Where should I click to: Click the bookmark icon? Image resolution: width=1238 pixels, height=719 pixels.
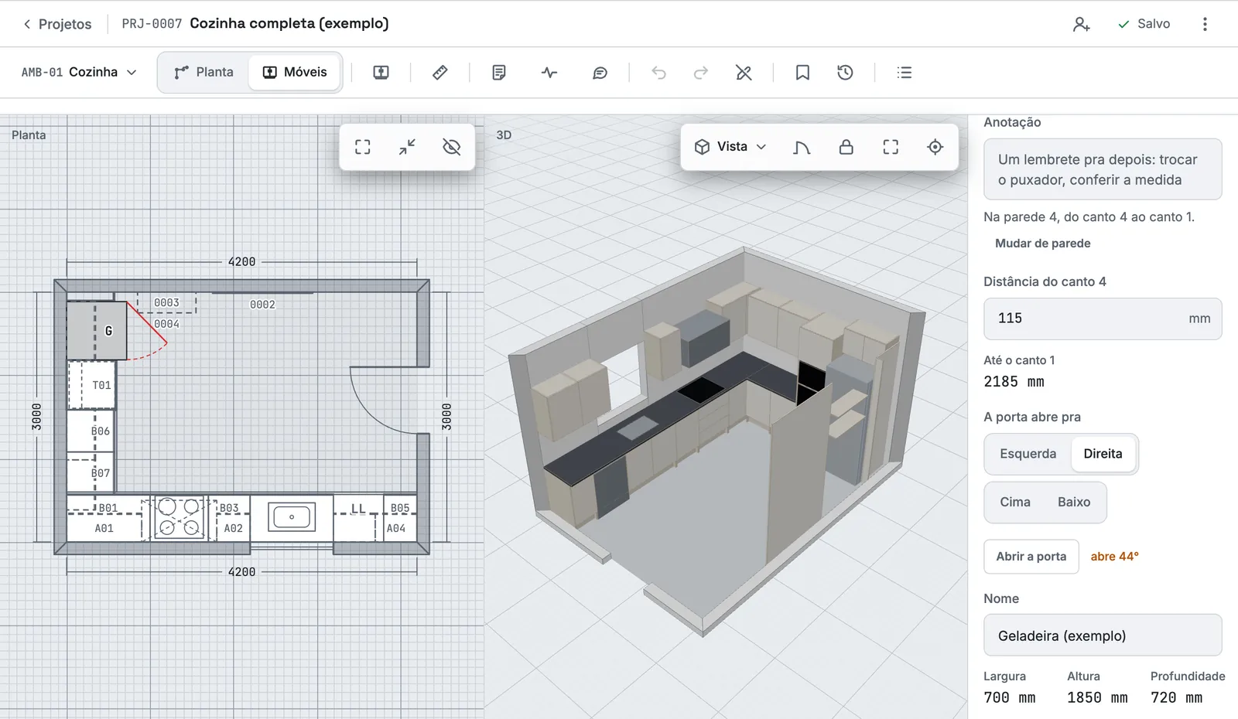click(x=802, y=73)
